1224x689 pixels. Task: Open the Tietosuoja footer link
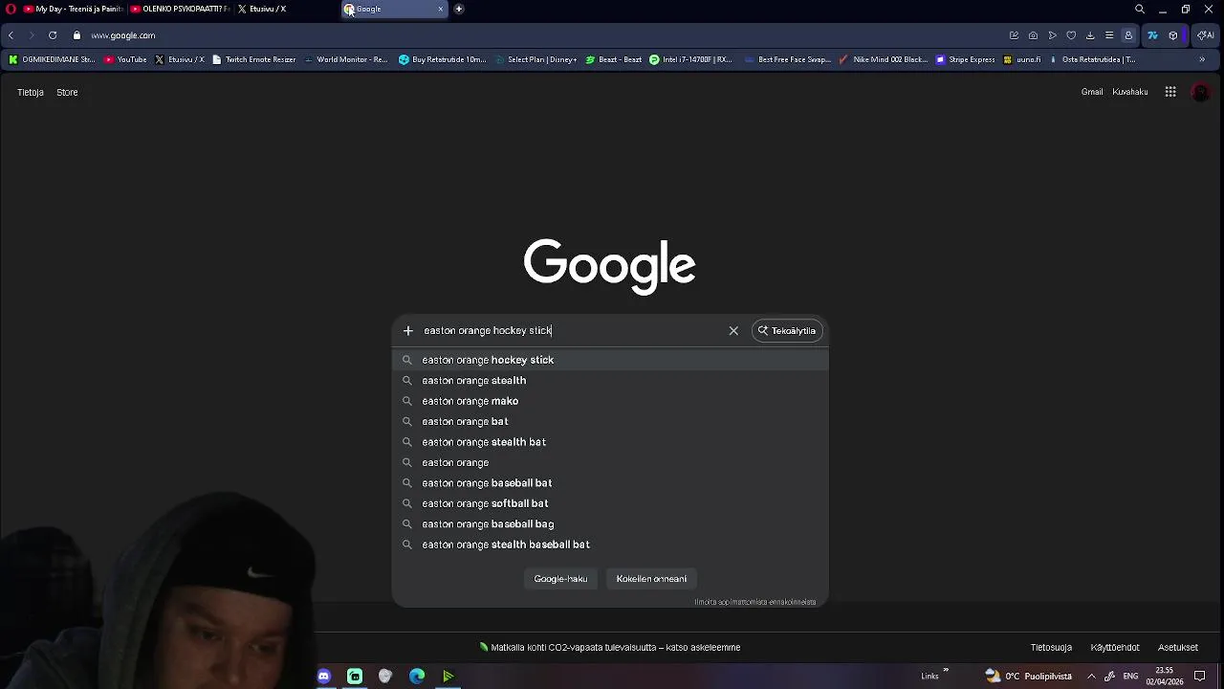1051,648
